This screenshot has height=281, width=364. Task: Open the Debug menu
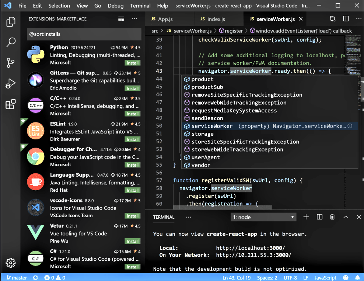(116, 6)
